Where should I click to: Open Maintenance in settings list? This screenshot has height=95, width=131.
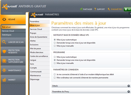pos(40,75)
